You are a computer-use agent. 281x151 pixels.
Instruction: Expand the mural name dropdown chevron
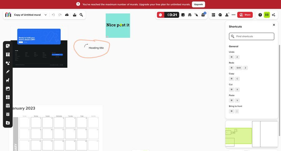coord(46,15)
